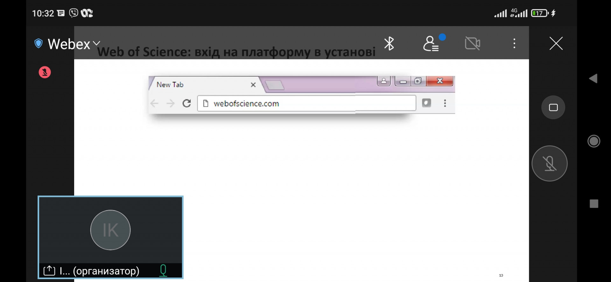
Task: Click the browser forward arrow in slide
Action: 171,103
